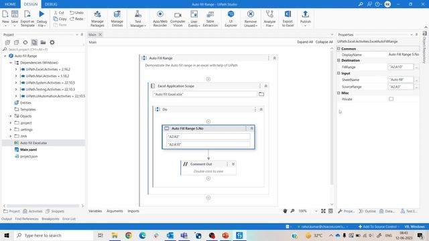Close the Main designer tab
Screen dimensions: 429x241
(100, 34)
